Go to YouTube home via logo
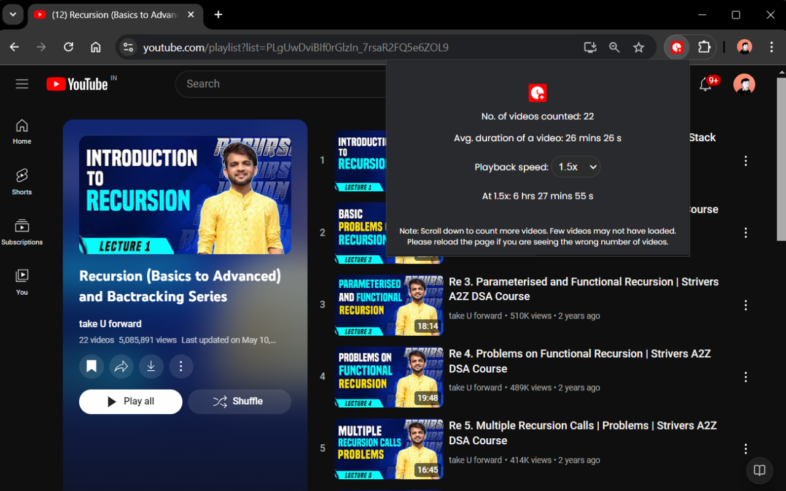 click(77, 84)
